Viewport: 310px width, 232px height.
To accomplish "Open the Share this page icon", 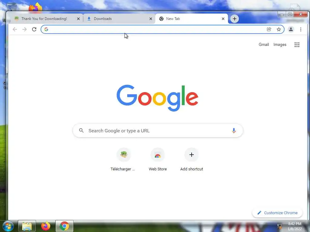I will pyautogui.click(x=269, y=29).
